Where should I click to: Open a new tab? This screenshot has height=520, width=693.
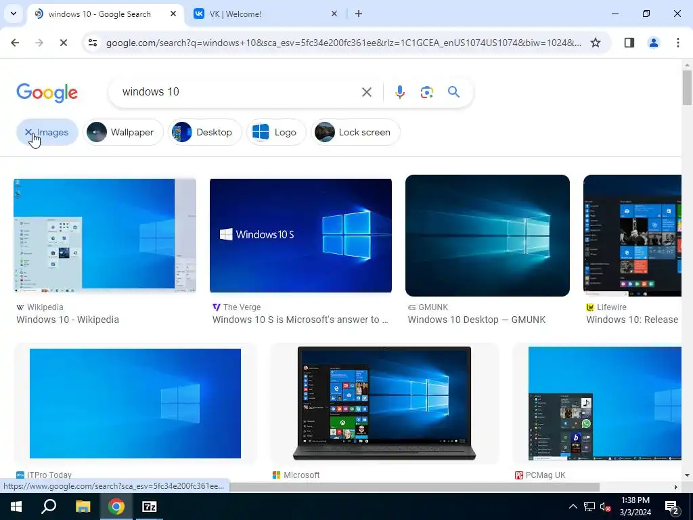coord(359,14)
